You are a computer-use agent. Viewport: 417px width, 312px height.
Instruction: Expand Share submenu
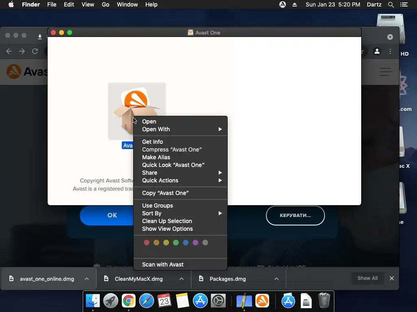(x=180, y=173)
